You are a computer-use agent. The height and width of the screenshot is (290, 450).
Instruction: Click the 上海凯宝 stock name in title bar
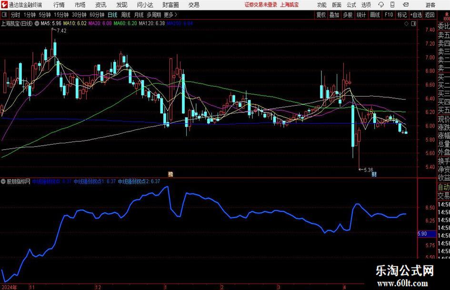(289, 5)
